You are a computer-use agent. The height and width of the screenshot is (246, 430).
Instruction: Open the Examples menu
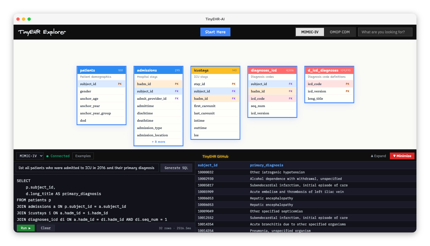83,156
